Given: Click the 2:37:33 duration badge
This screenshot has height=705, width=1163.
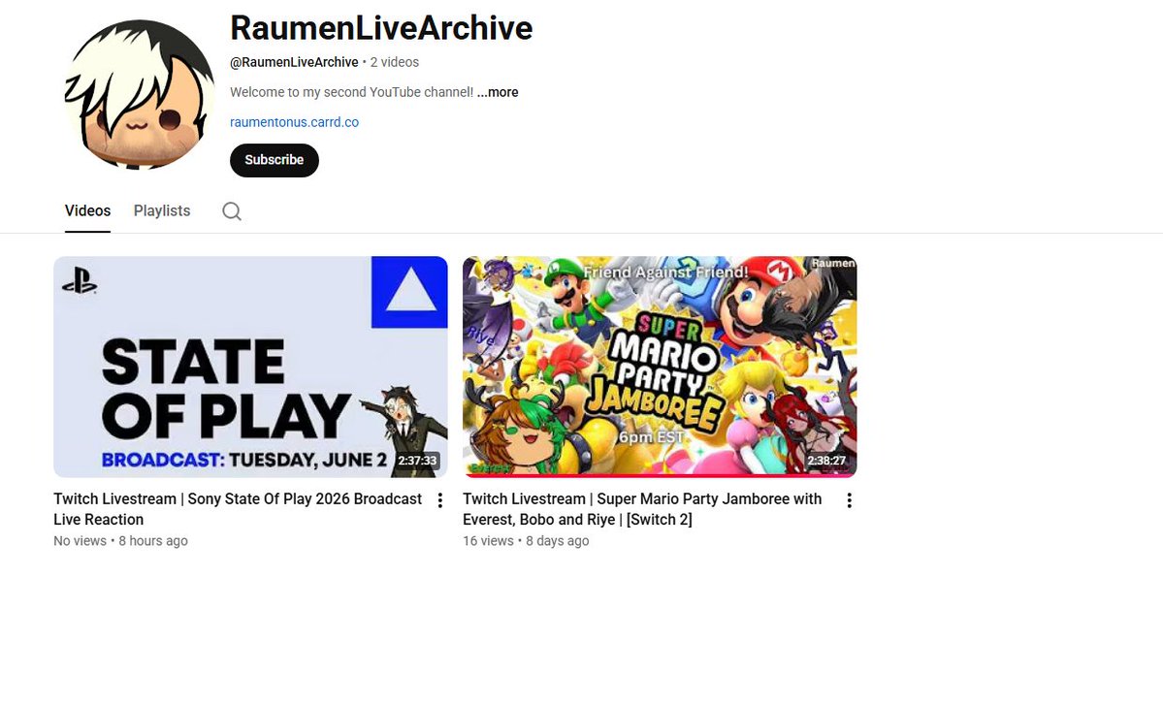Looking at the screenshot, I should coord(417,461).
